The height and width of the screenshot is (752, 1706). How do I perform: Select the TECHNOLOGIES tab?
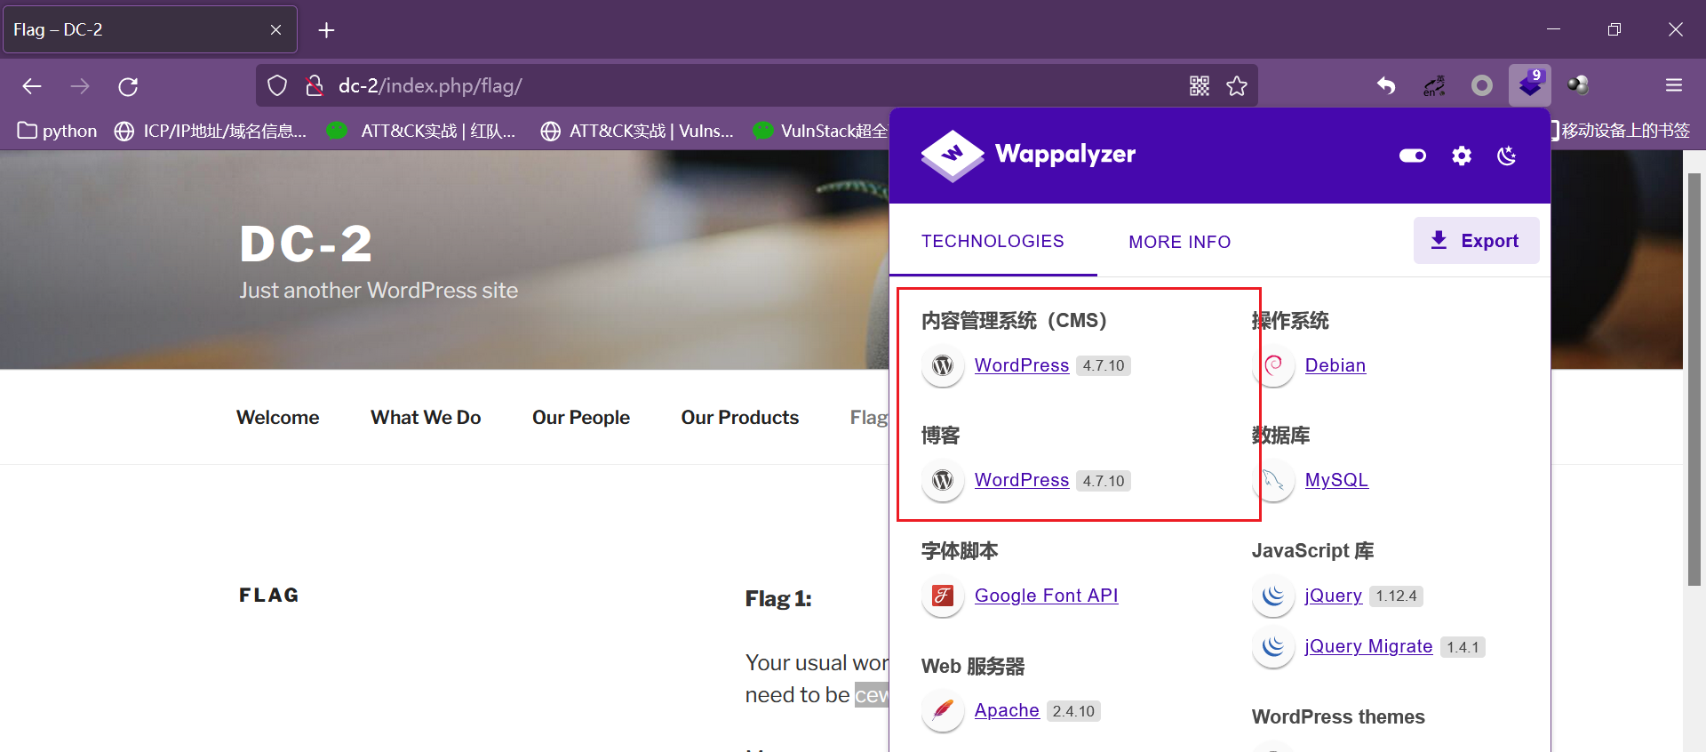[993, 241]
